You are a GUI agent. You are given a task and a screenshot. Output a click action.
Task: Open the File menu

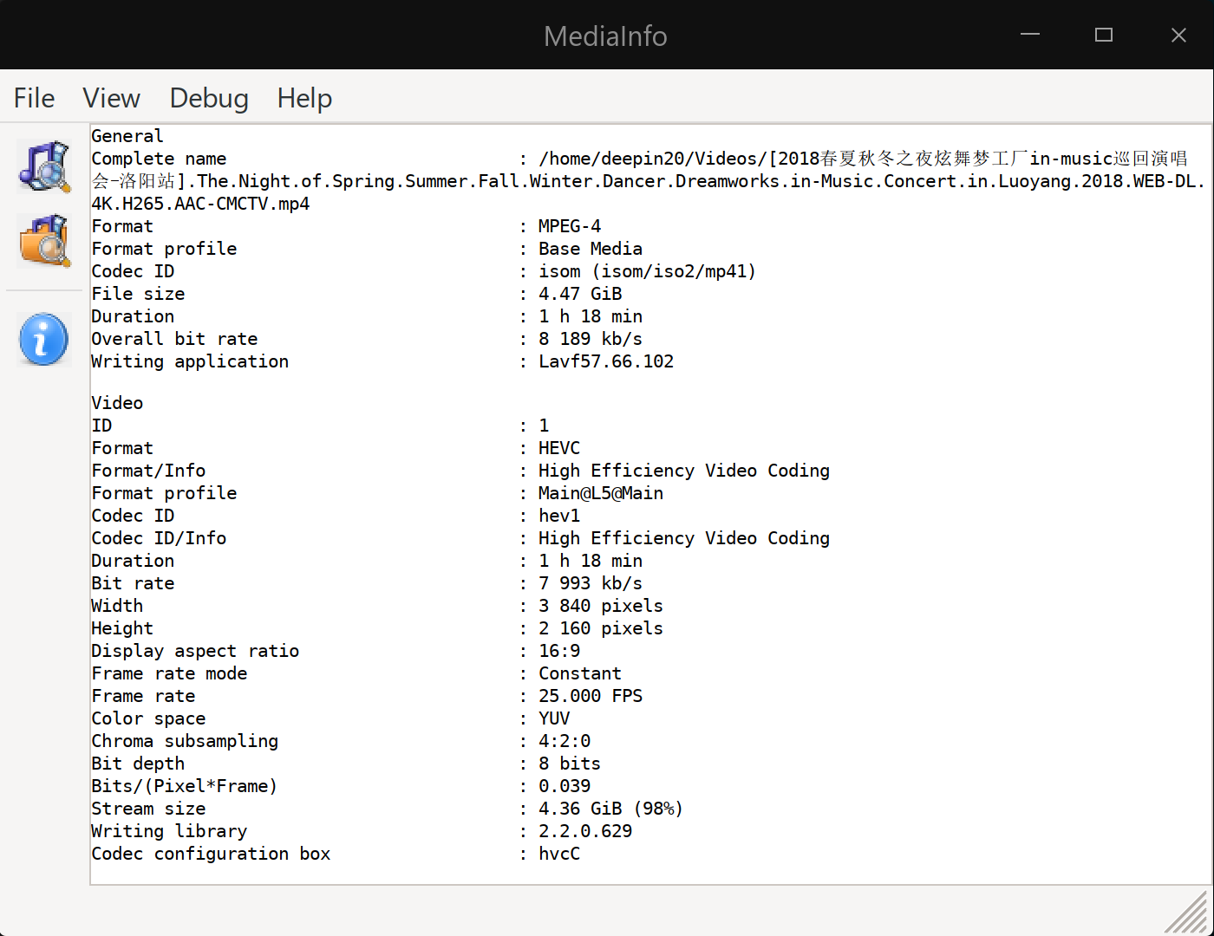tap(35, 98)
